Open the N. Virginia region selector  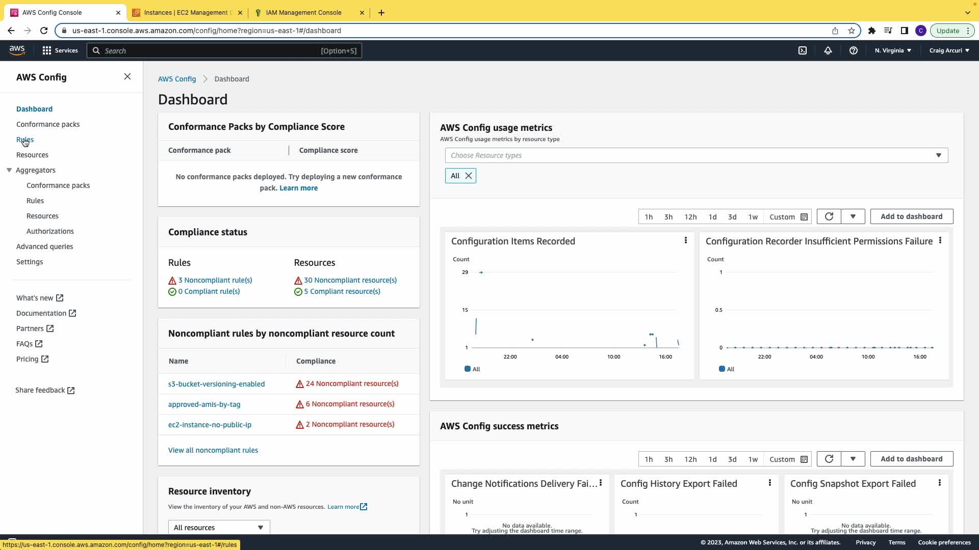click(x=892, y=50)
